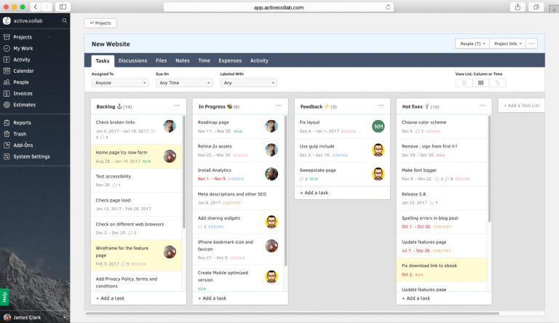
Task: Switch to List view
Action: pyautogui.click(x=464, y=83)
